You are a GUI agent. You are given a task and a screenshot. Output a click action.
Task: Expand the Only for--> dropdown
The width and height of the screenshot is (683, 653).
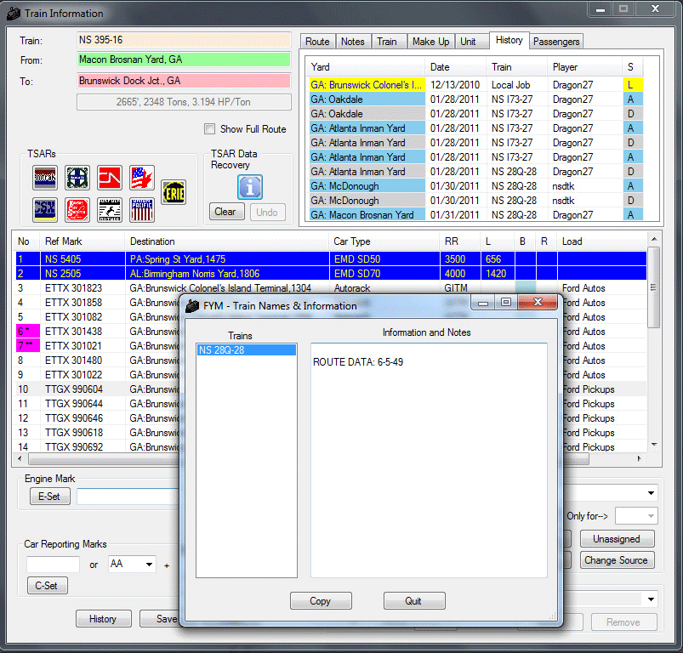coord(651,516)
